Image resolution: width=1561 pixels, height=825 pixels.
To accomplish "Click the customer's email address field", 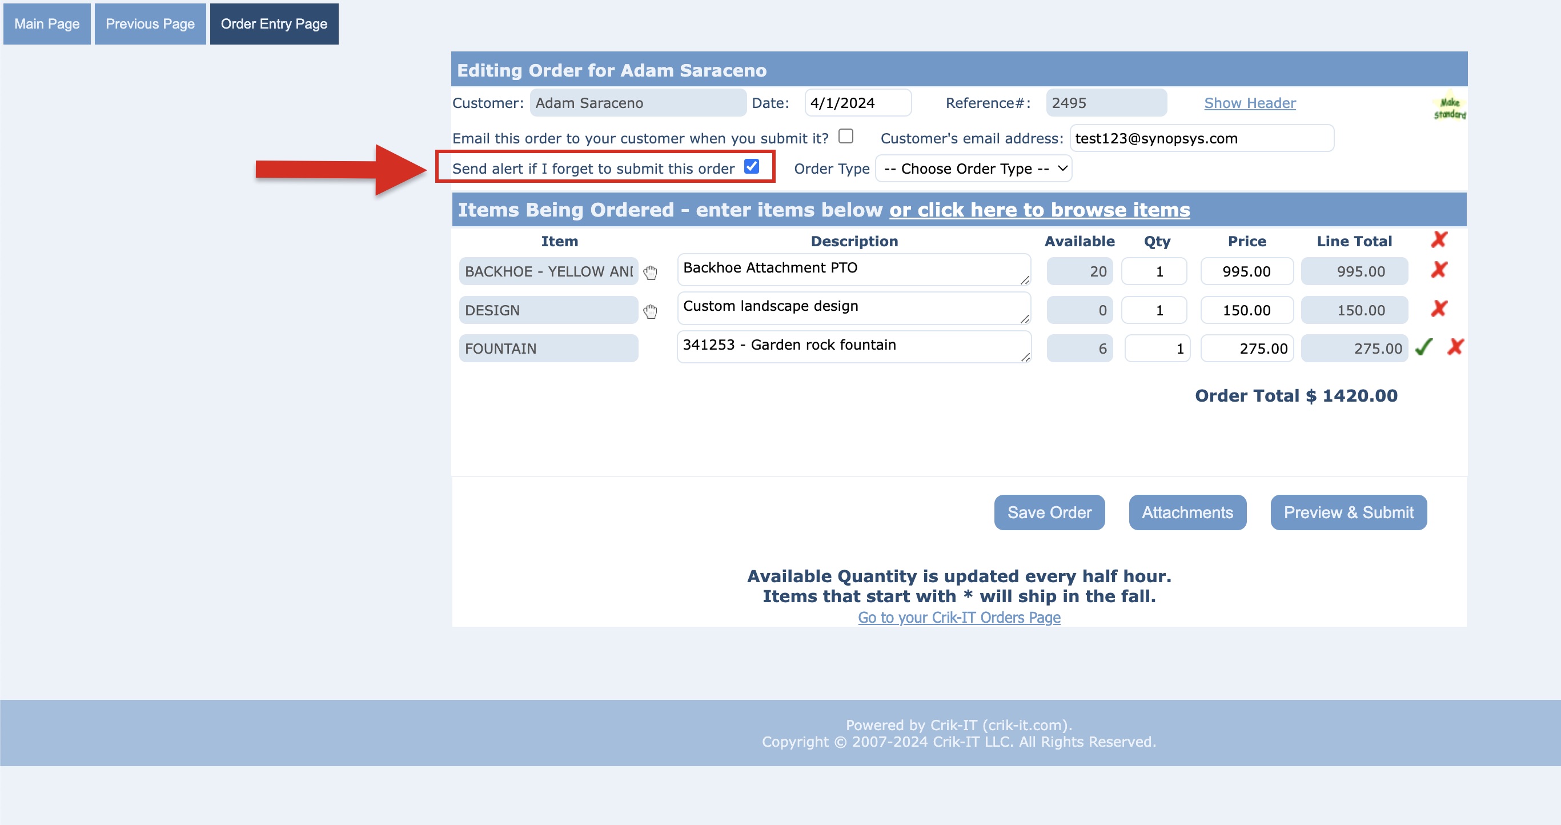I will [1201, 138].
